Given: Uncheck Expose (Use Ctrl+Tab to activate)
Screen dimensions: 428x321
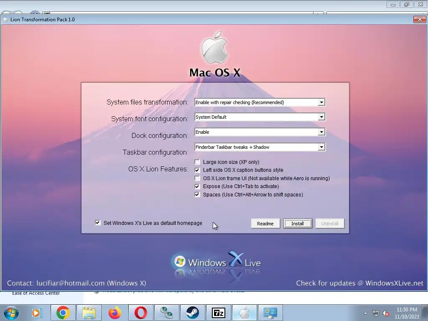Looking at the screenshot, I should pos(197,186).
